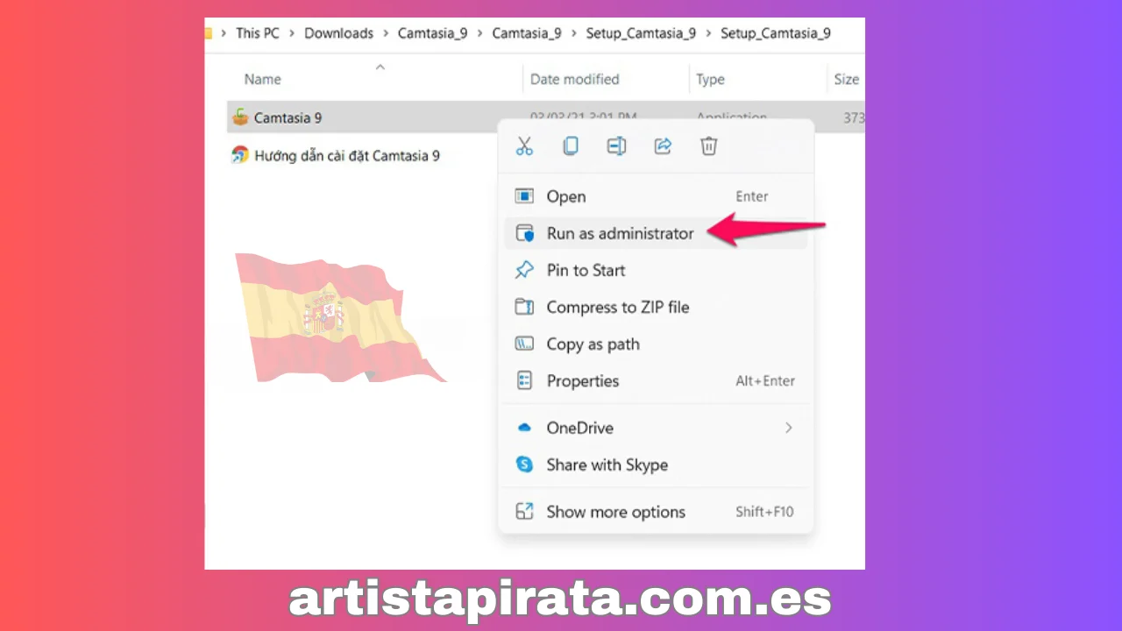The image size is (1122, 631).
Task: Click the OneDrive cloud icon
Action: (x=524, y=428)
